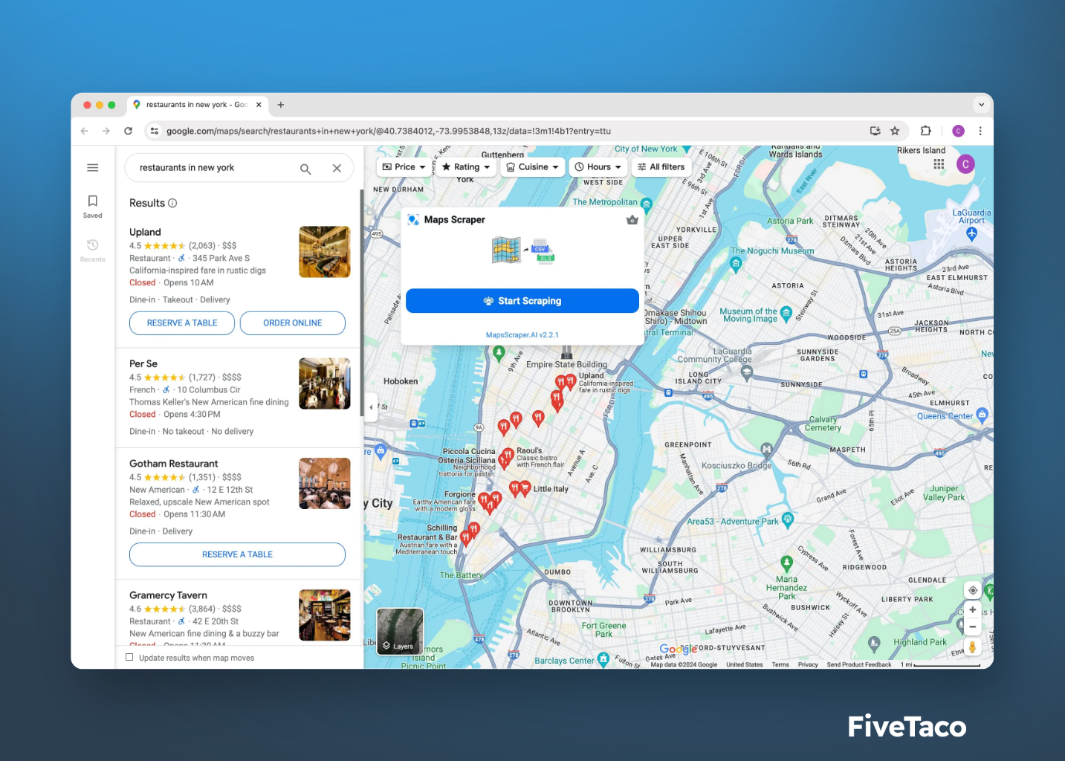
Task: Open the site information icon in address bar
Action: [155, 131]
